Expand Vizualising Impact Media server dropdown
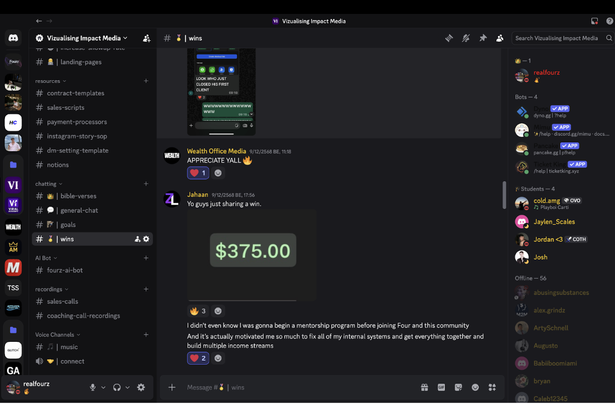This screenshot has width=615, height=405. click(81, 38)
